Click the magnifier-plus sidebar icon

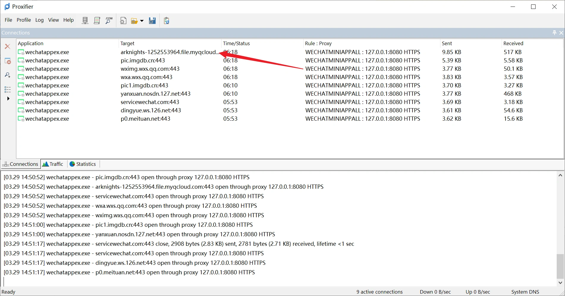point(8,75)
